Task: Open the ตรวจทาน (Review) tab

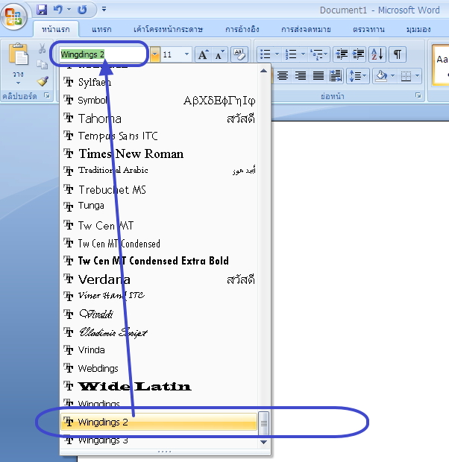Action: click(368, 29)
